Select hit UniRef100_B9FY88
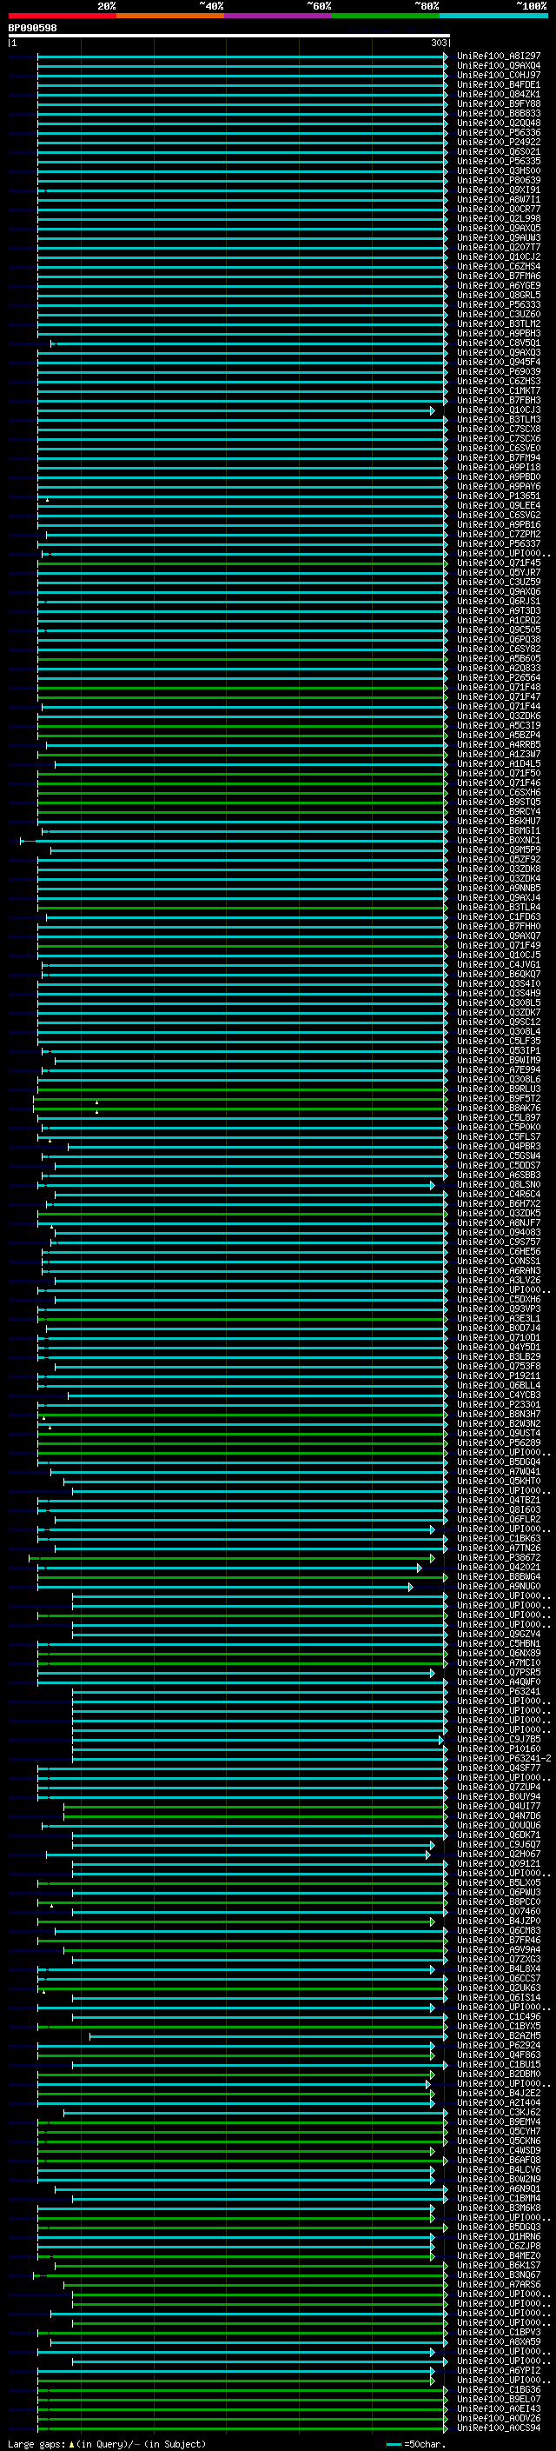 pos(498,103)
